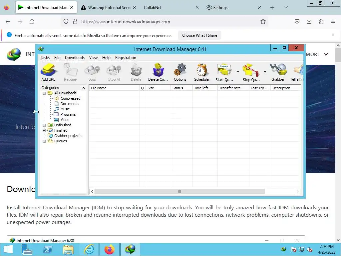Viewport: 341px width, 256px height.
Task: Open the Registration menu
Action: (x=126, y=58)
